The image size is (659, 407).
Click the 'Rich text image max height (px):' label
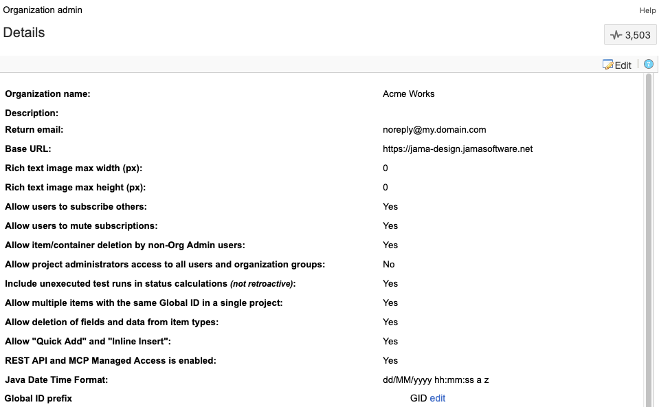coord(75,188)
